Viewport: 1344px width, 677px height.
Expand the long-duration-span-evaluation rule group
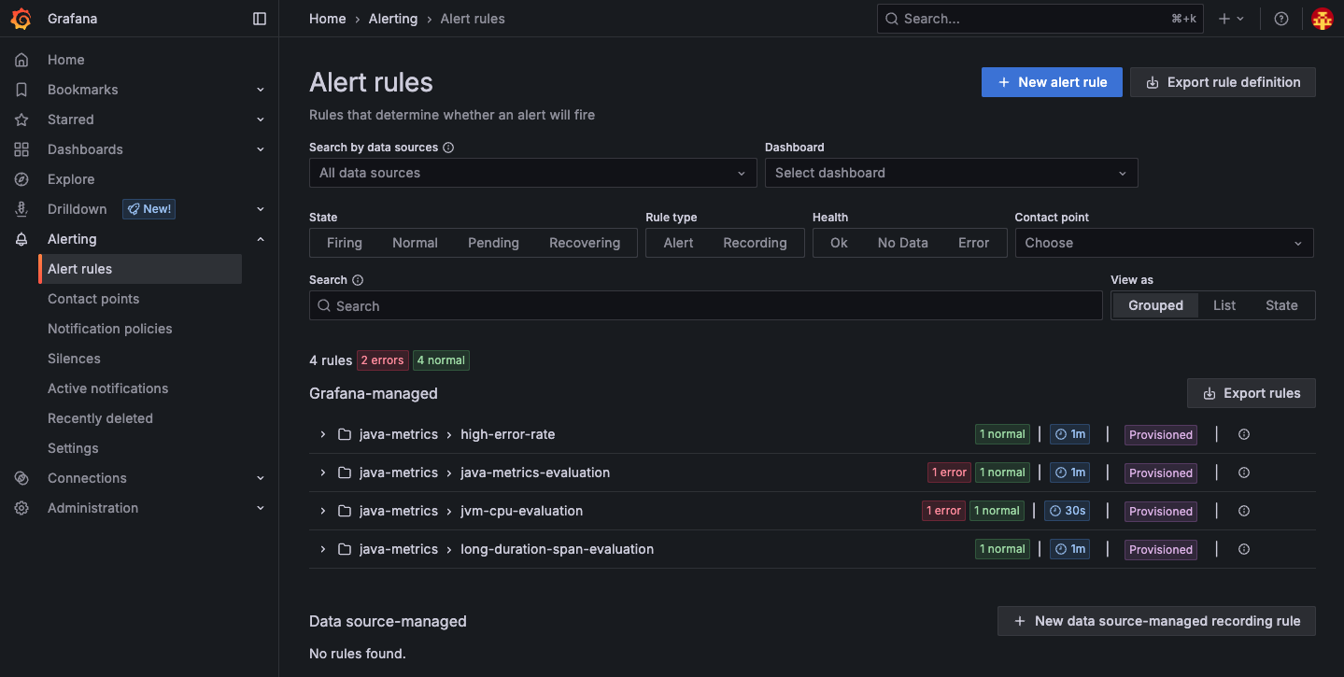323,549
